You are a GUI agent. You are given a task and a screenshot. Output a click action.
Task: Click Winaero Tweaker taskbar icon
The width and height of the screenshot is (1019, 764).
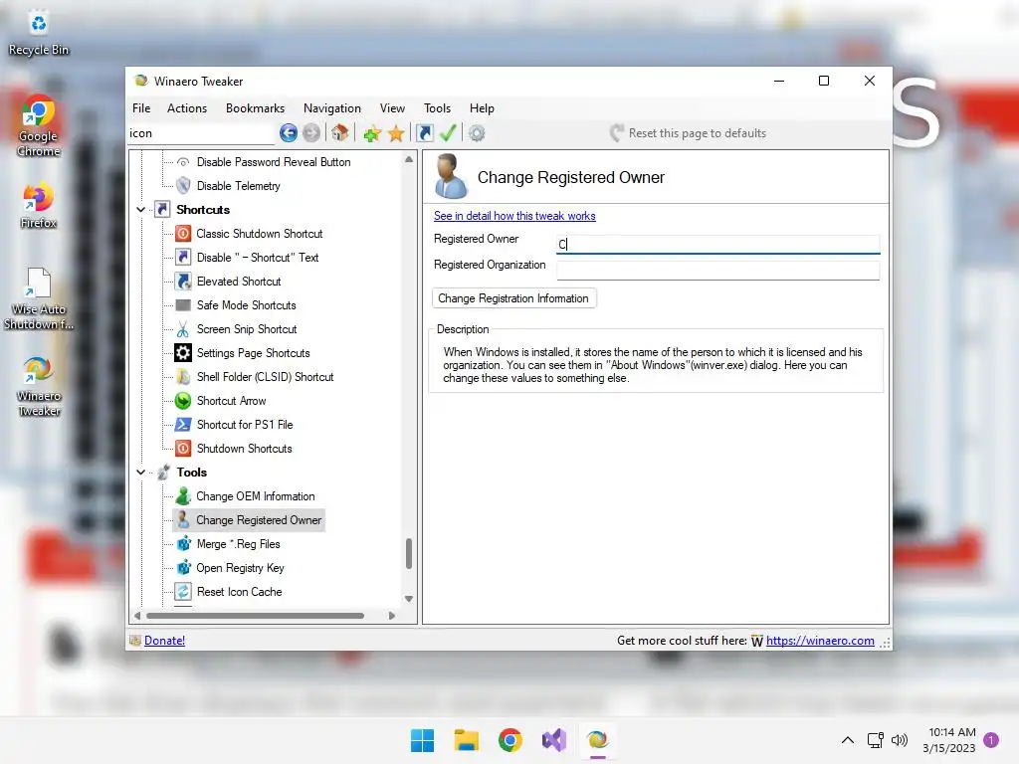(598, 740)
